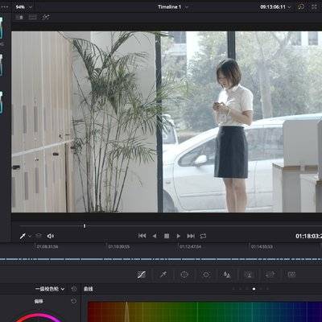The image size is (322, 322).
Task: Reset the 偏移 offset wheel
Action: click(74, 301)
